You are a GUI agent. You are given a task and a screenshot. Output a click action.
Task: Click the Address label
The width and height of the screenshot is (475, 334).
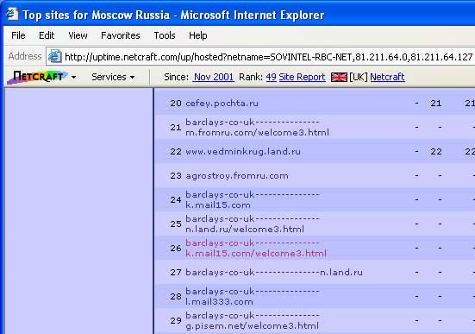pyautogui.click(x=25, y=56)
